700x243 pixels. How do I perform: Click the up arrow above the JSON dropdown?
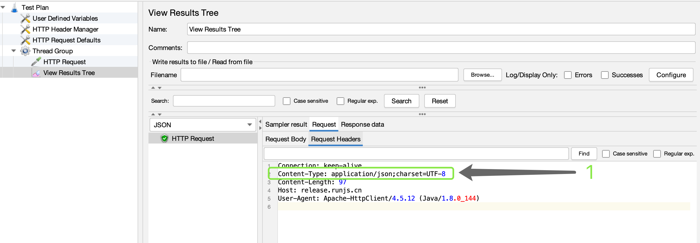point(153,114)
